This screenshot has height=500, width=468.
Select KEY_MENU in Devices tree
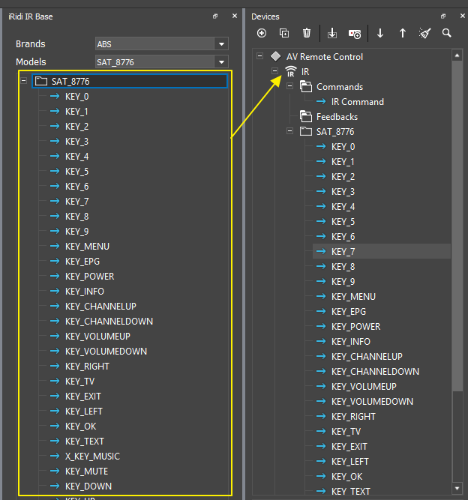tap(353, 297)
